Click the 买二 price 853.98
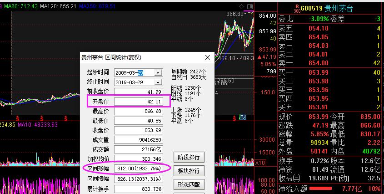Viewport: 384px width, 194px height. (319, 81)
